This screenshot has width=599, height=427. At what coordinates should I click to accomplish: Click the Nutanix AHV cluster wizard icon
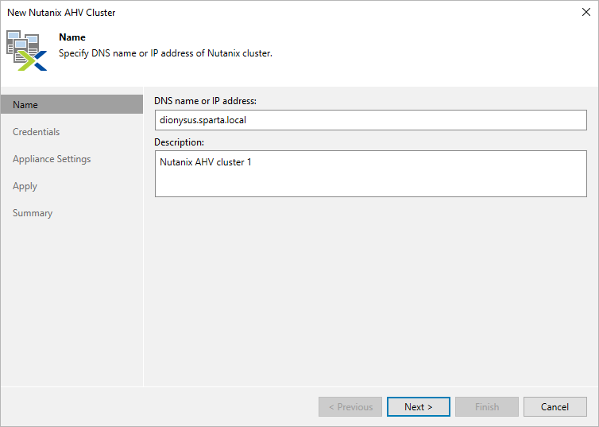(27, 50)
